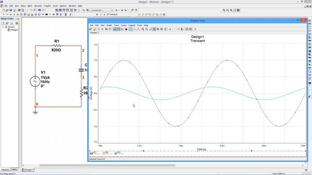The width and height of the screenshot is (312, 175).
Task: Open the In-Use List dropdown
Action: tap(101, 10)
